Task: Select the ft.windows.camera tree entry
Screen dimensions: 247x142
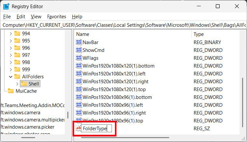Action: pyautogui.click(x=21, y=113)
